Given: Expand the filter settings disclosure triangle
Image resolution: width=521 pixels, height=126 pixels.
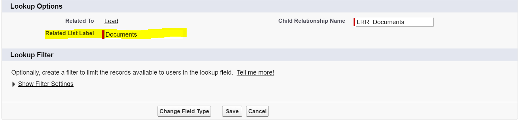Looking at the screenshot, I should point(14,84).
